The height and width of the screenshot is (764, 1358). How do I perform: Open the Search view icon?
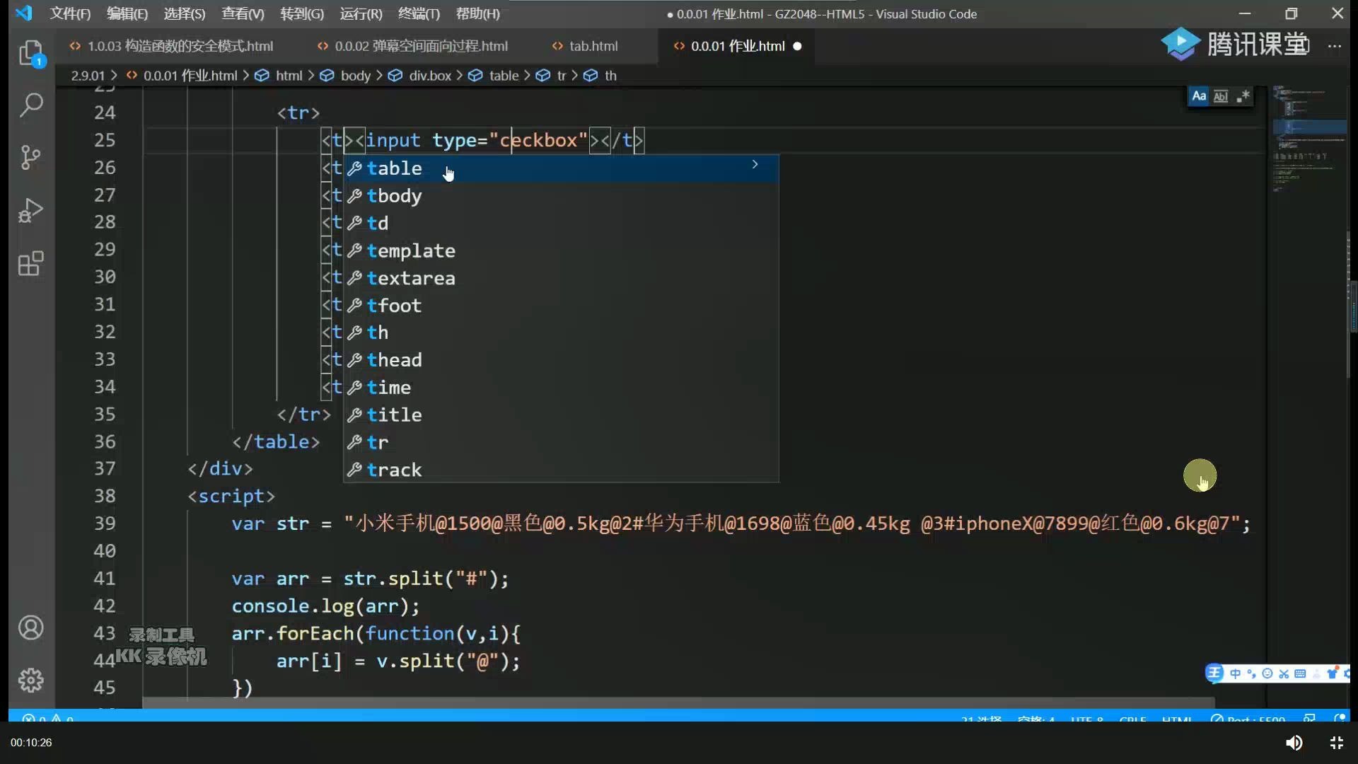(x=30, y=105)
